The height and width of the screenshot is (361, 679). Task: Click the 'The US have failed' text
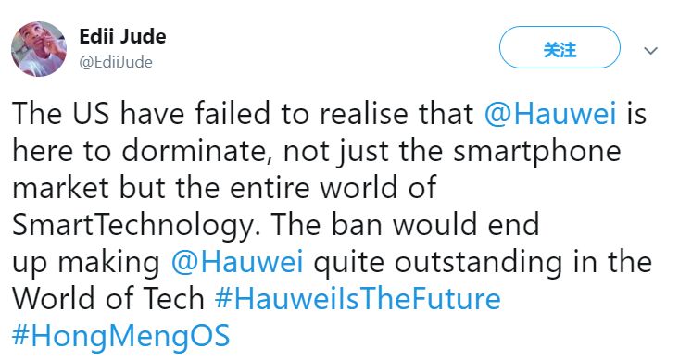coord(141,114)
